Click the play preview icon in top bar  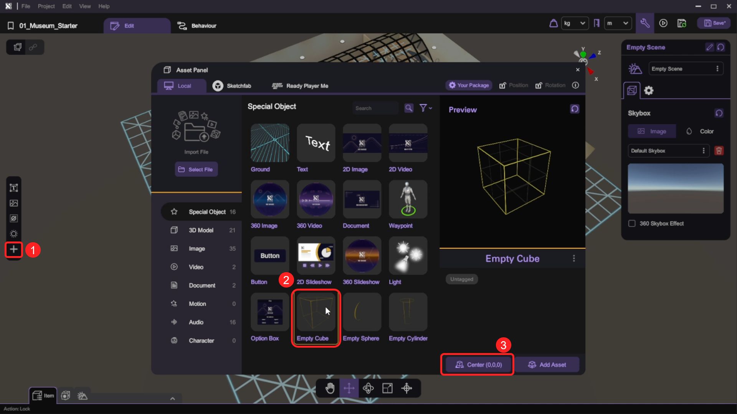(663, 23)
